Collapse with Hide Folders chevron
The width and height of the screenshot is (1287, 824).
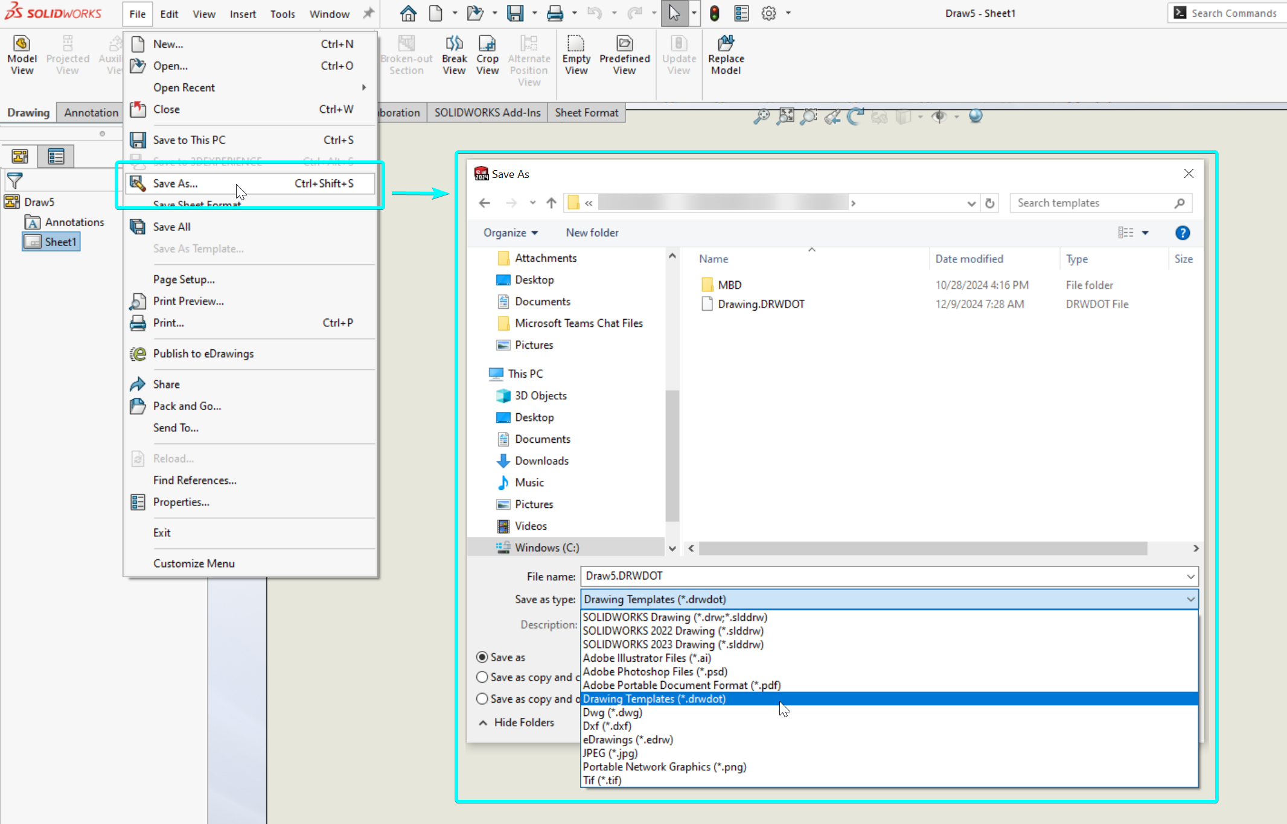(483, 723)
